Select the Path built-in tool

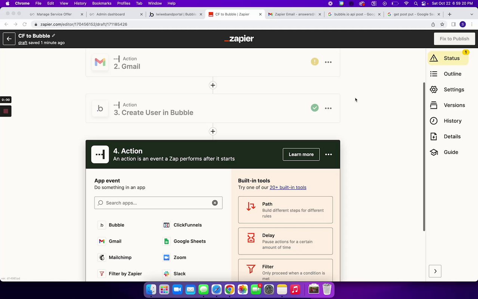pyautogui.click(x=285, y=210)
